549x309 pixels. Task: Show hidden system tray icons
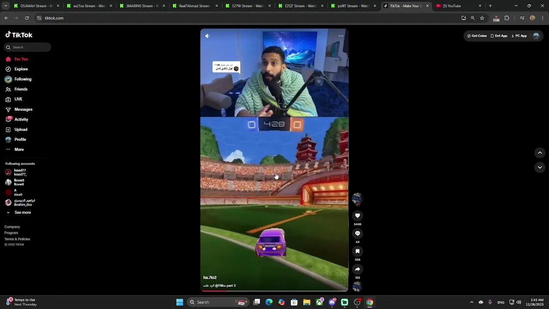pyautogui.click(x=471, y=302)
